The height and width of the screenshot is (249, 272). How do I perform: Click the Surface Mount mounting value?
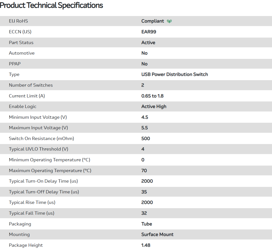(157, 234)
